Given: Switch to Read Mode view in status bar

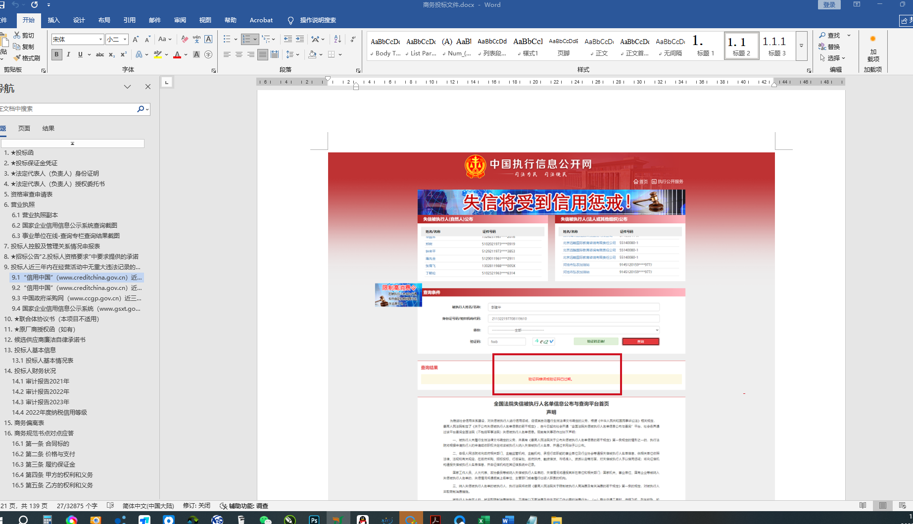Looking at the screenshot, I should click(863, 506).
